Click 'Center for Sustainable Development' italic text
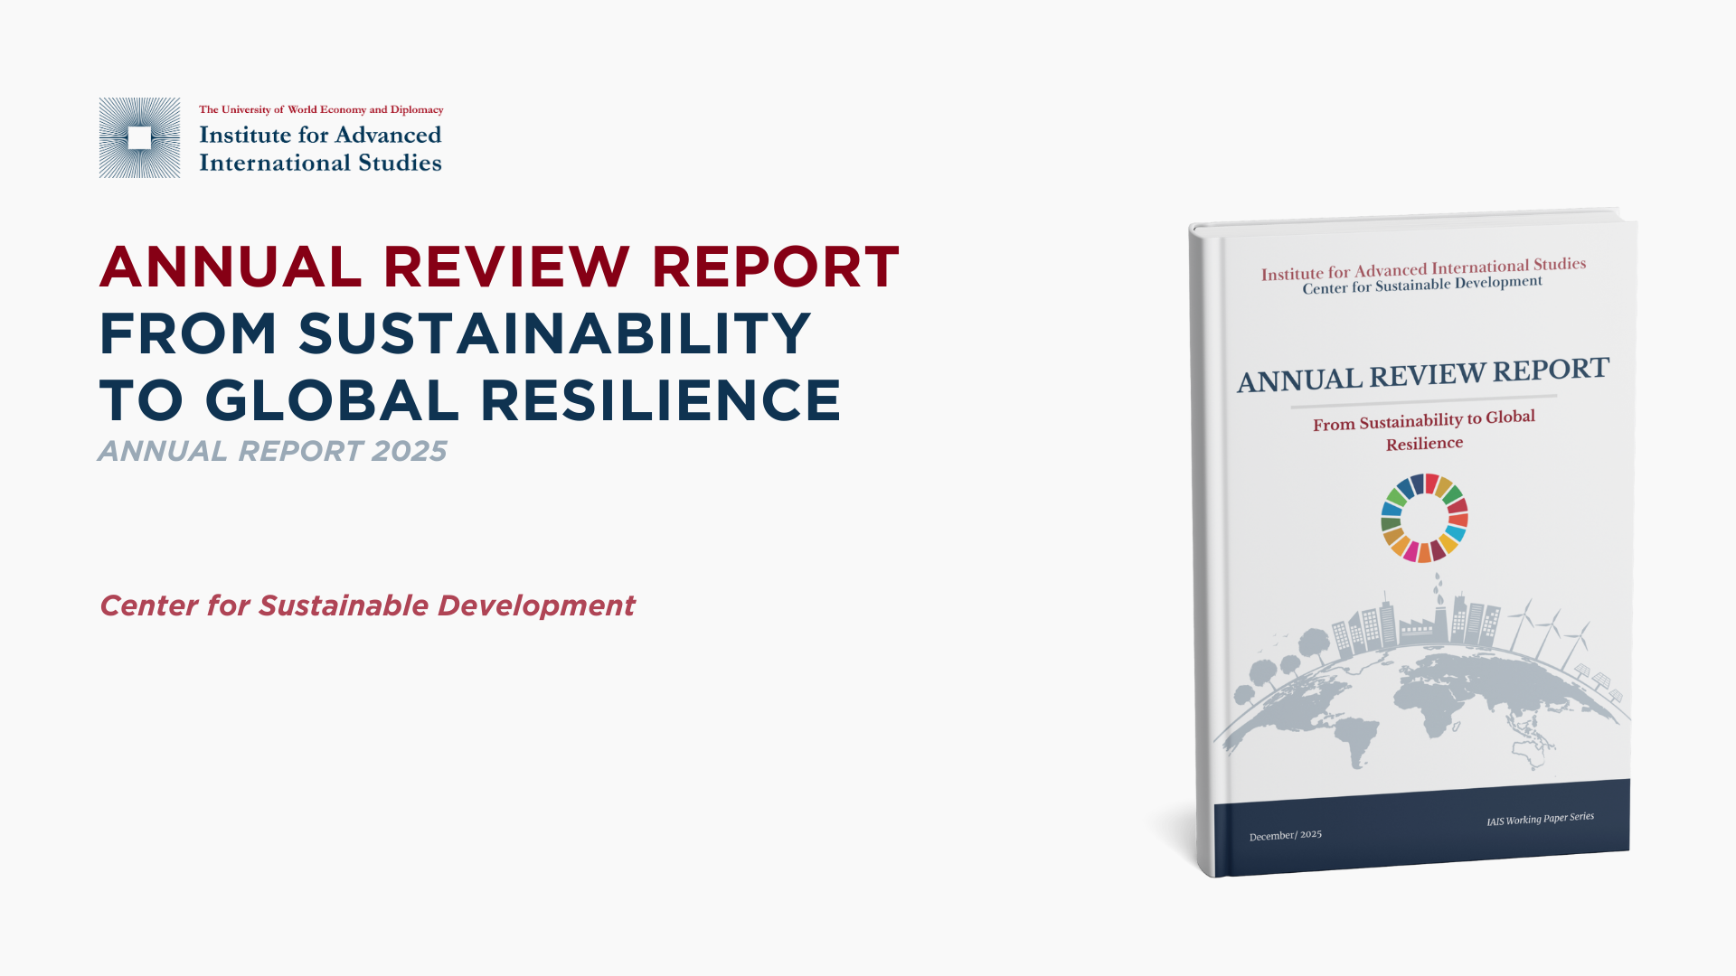This screenshot has height=976, width=1736. (367, 605)
